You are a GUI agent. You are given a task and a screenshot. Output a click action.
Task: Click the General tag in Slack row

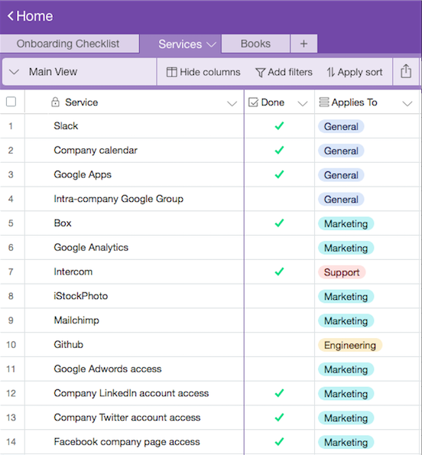pos(341,126)
